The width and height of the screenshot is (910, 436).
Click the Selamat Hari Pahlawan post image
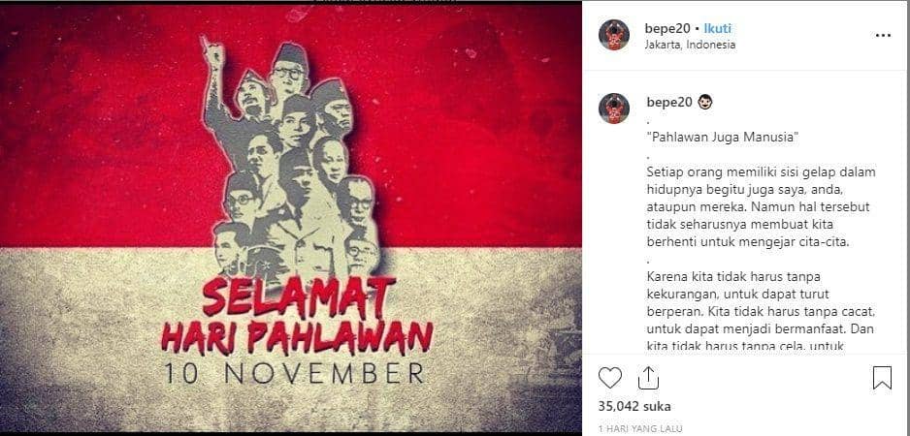pyautogui.click(x=291, y=218)
